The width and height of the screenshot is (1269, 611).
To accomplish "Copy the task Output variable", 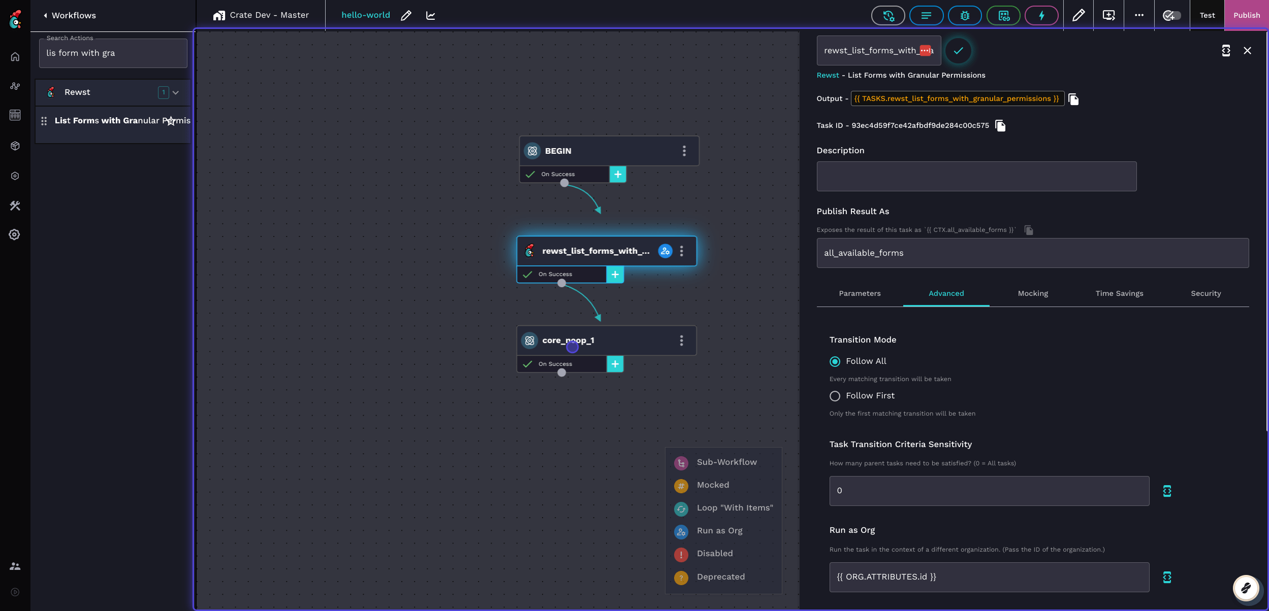I will coord(1073,99).
